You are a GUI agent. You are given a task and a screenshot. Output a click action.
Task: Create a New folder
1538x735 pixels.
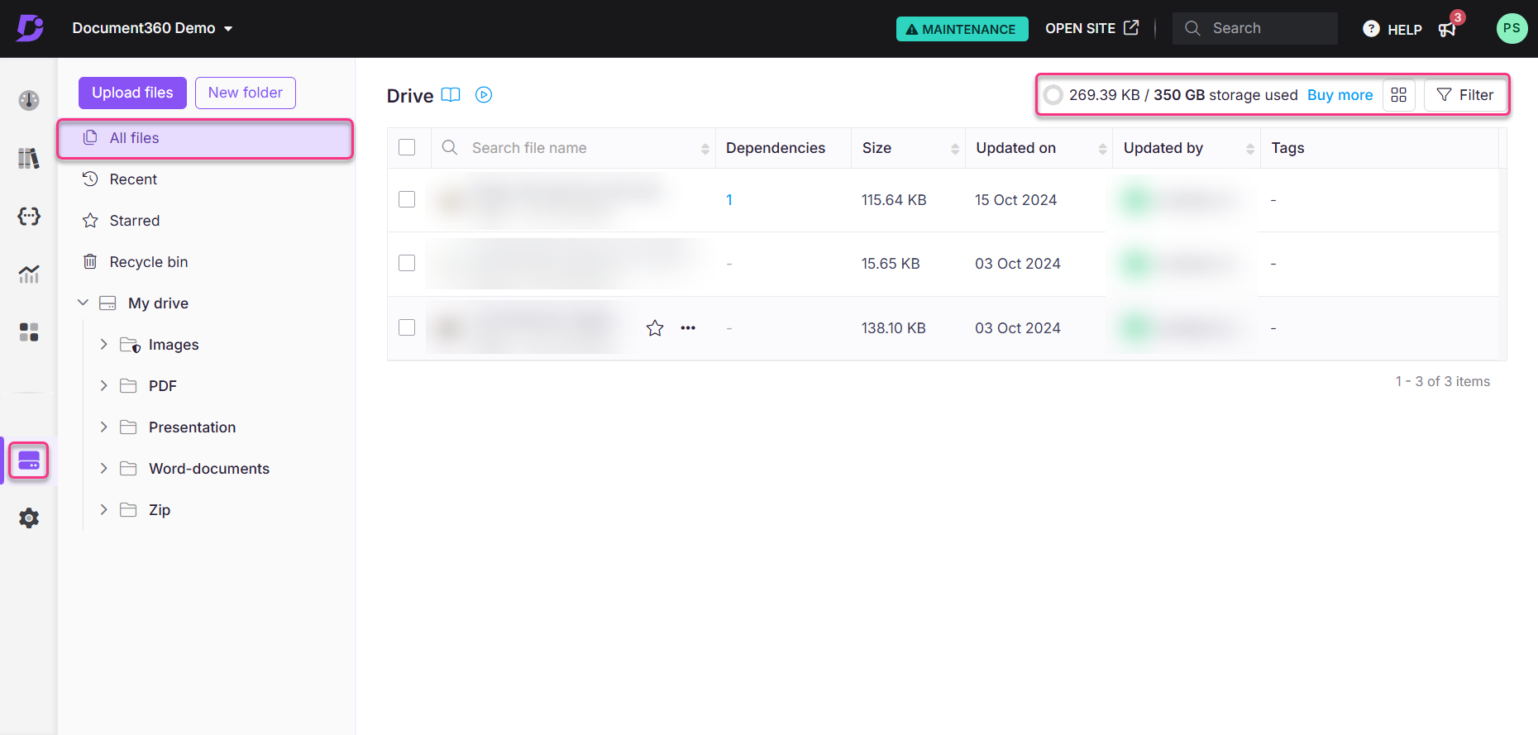point(246,93)
